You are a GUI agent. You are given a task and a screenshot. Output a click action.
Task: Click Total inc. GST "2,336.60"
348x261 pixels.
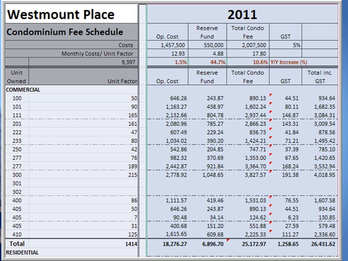(324, 235)
